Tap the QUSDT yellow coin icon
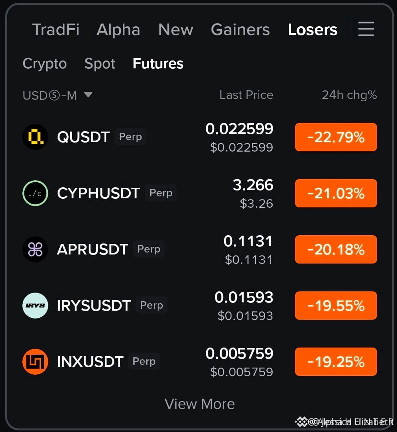The width and height of the screenshot is (397, 432). coord(35,137)
